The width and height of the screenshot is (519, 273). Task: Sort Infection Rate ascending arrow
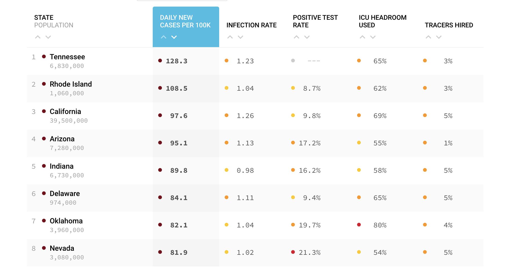(230, 37)
